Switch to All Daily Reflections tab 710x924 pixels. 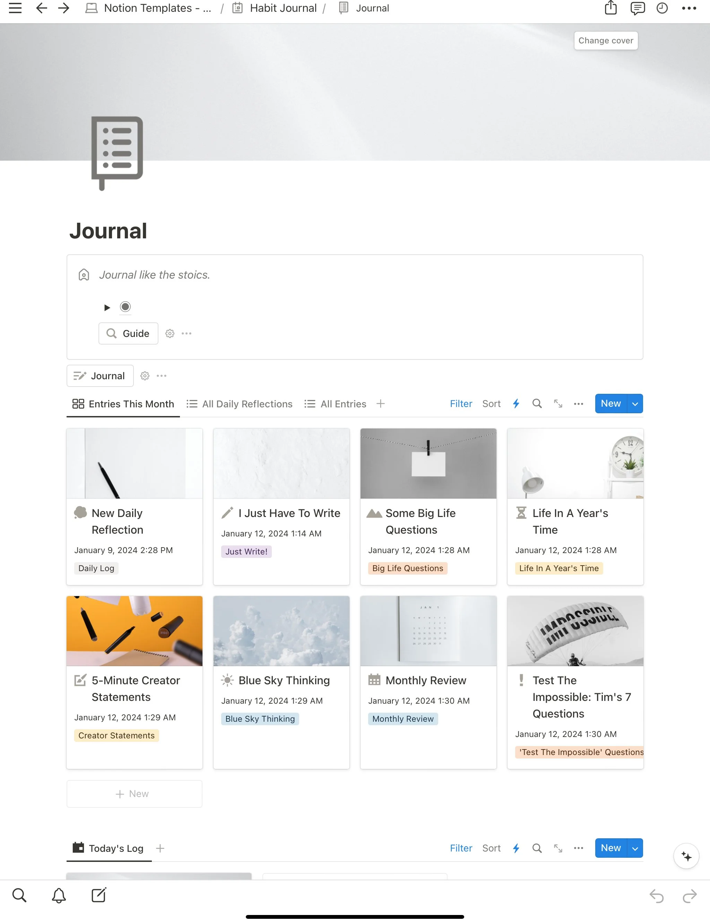240,404
